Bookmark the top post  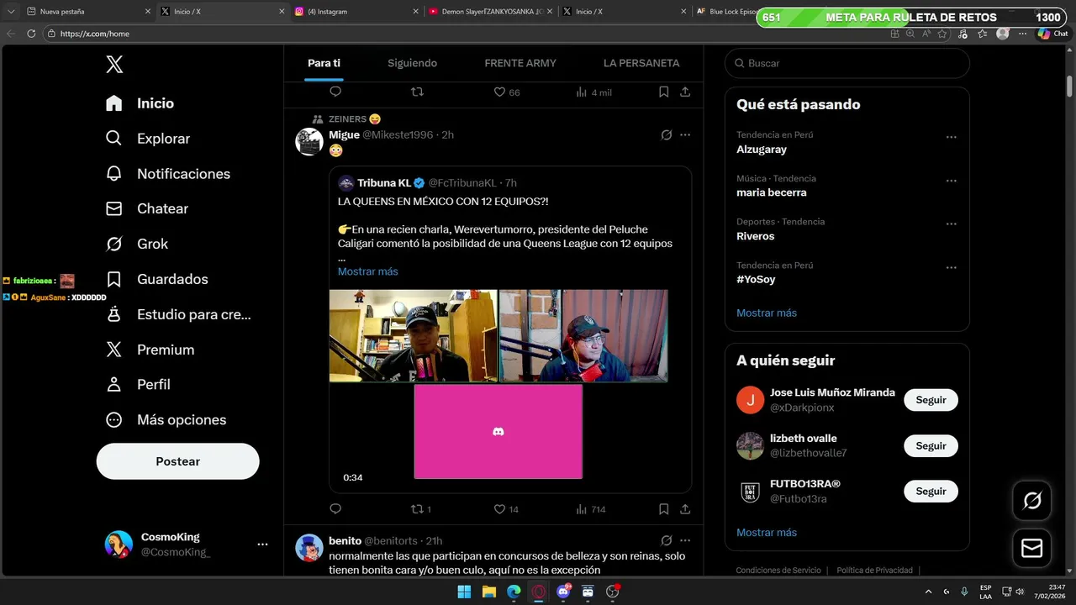click(x=663, y=92)
